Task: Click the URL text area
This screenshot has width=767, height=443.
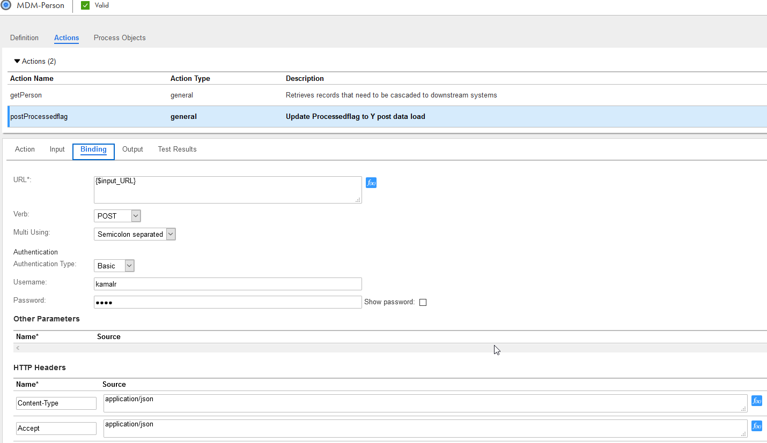Action: pyautogui.click(x=228, y=190)
